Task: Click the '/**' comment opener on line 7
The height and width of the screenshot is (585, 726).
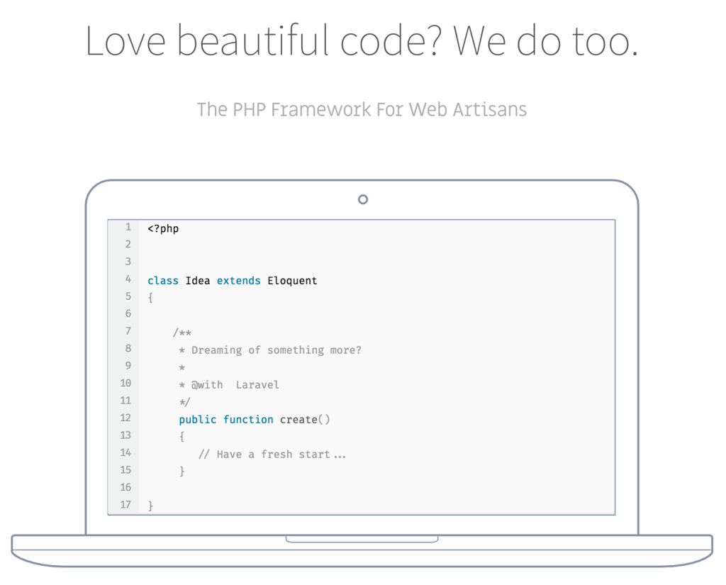Action: (182, 333)
